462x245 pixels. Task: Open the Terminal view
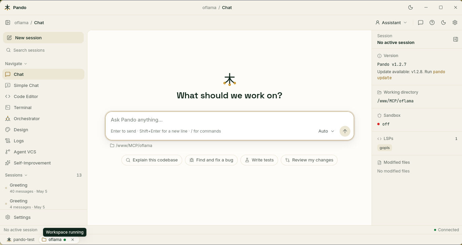tap(43, 107)
